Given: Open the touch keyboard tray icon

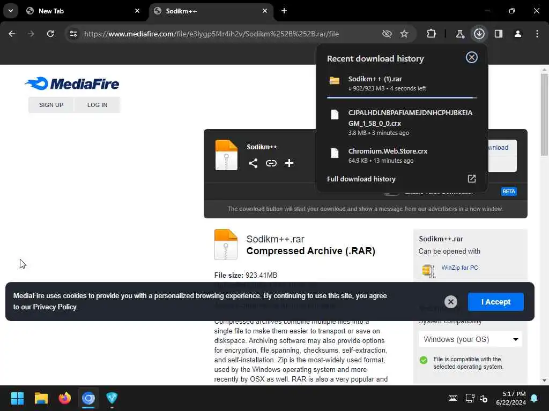Looking at the screenshot, I should pyautogui.click(x=452, y=398).
